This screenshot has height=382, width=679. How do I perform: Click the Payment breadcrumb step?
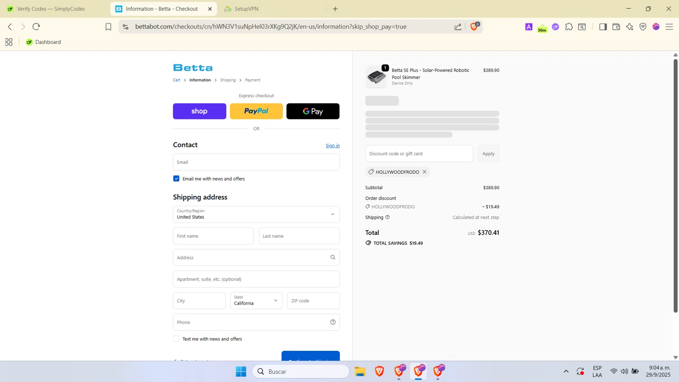pos(253,80)
